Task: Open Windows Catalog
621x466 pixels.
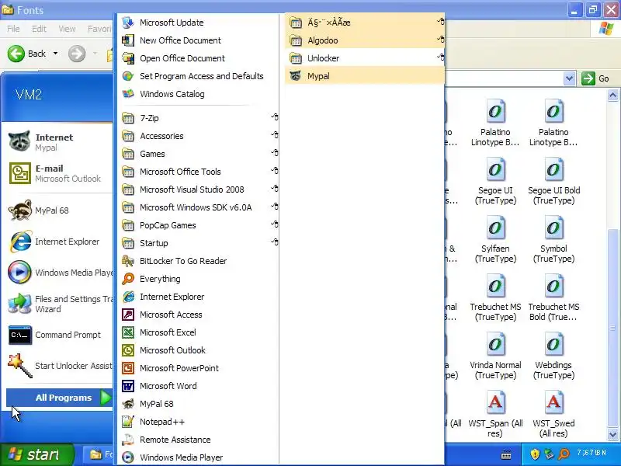Action: coord(199,94)
